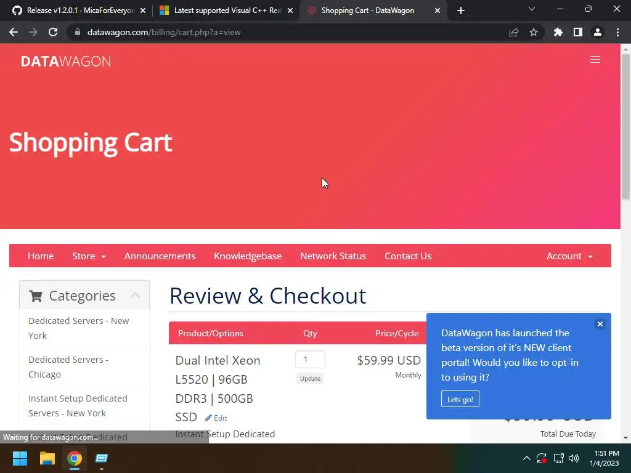
Task: Open Chrome's three-dot menu
Action: click(617, 32)
